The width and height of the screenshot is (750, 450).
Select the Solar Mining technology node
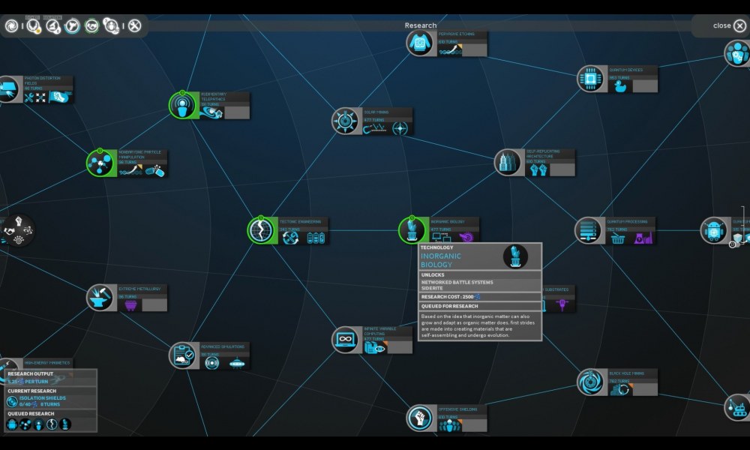click(x=345, y=121)
